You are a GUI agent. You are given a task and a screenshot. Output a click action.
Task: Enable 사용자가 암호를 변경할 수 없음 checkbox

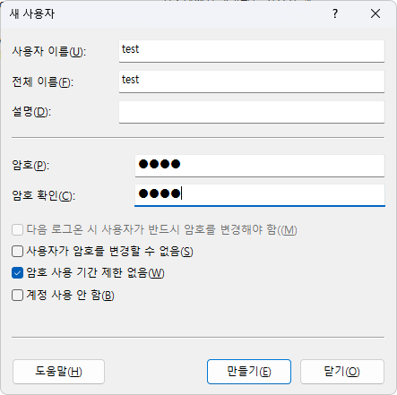[17, 252]
